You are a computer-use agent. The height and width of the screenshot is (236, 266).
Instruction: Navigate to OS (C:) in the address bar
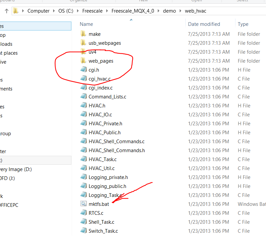pyautogui.click(x=66, y=11)
